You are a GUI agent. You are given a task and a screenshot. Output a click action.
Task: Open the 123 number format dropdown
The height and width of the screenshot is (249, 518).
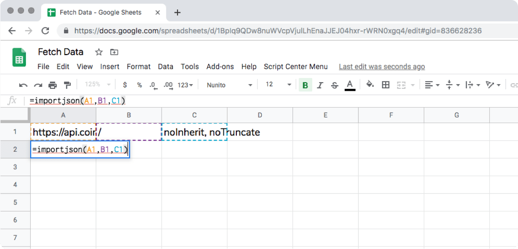click(186, 85)
